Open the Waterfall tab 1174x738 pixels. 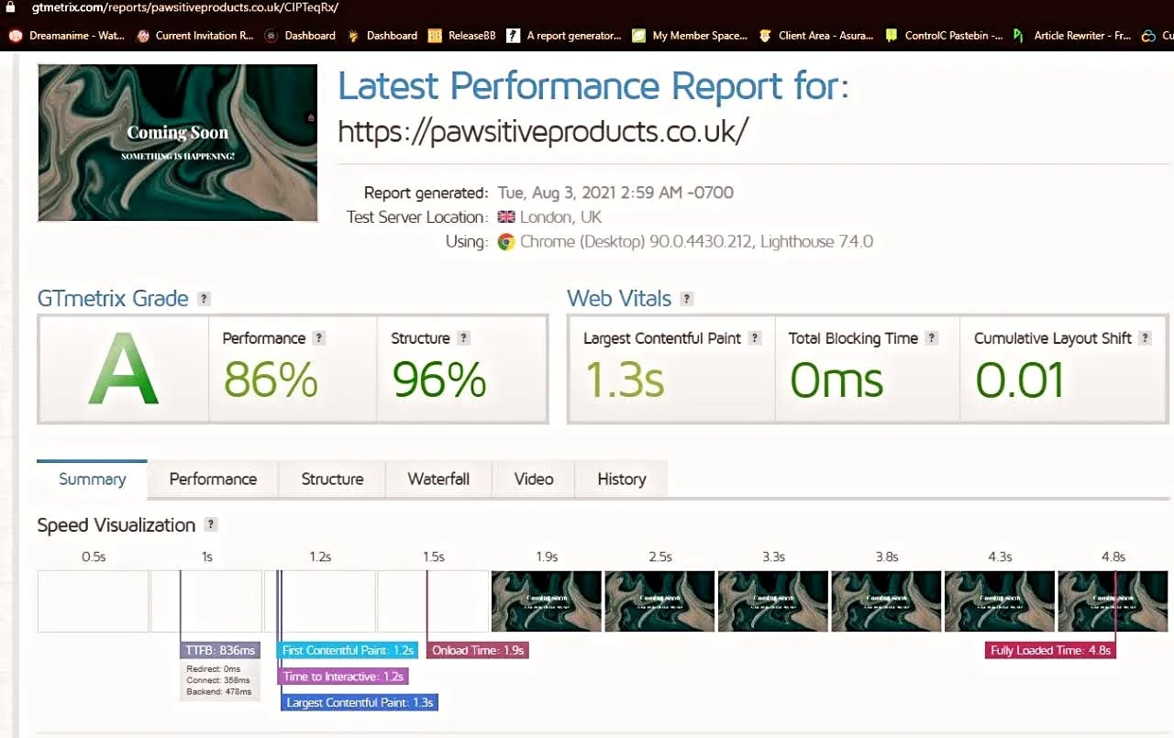pos(438,479)
